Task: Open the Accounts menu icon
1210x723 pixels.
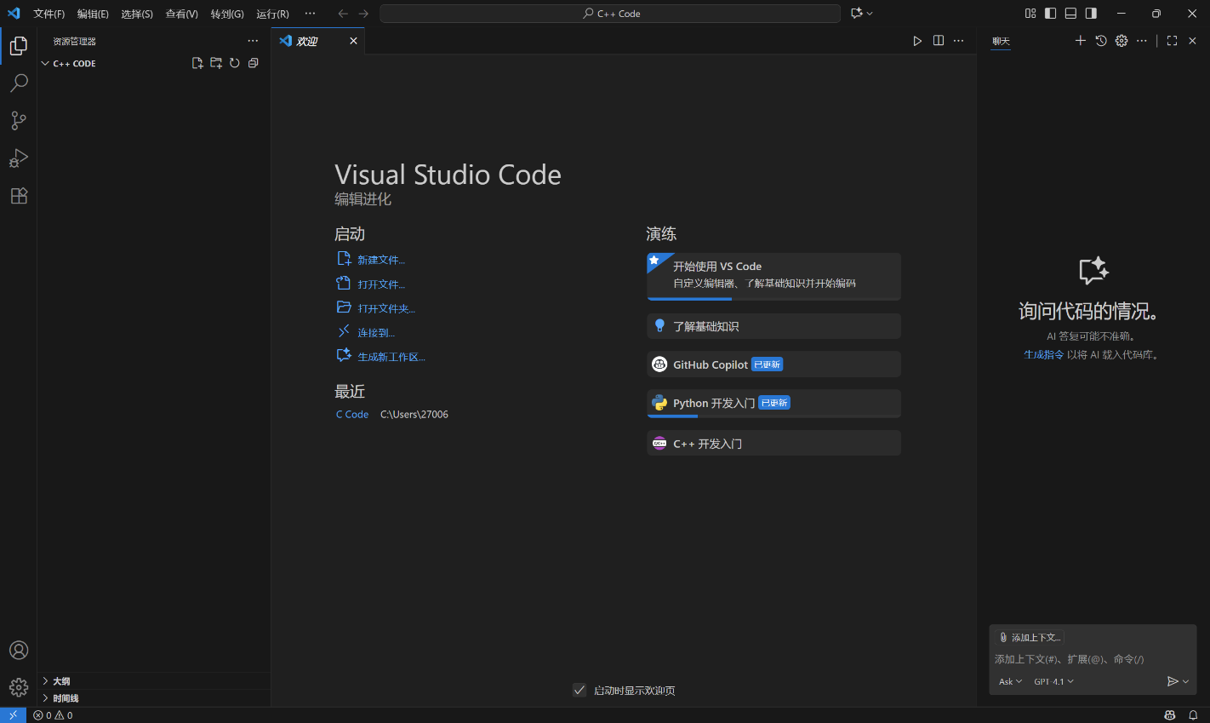Action: (x=19, y=651)
